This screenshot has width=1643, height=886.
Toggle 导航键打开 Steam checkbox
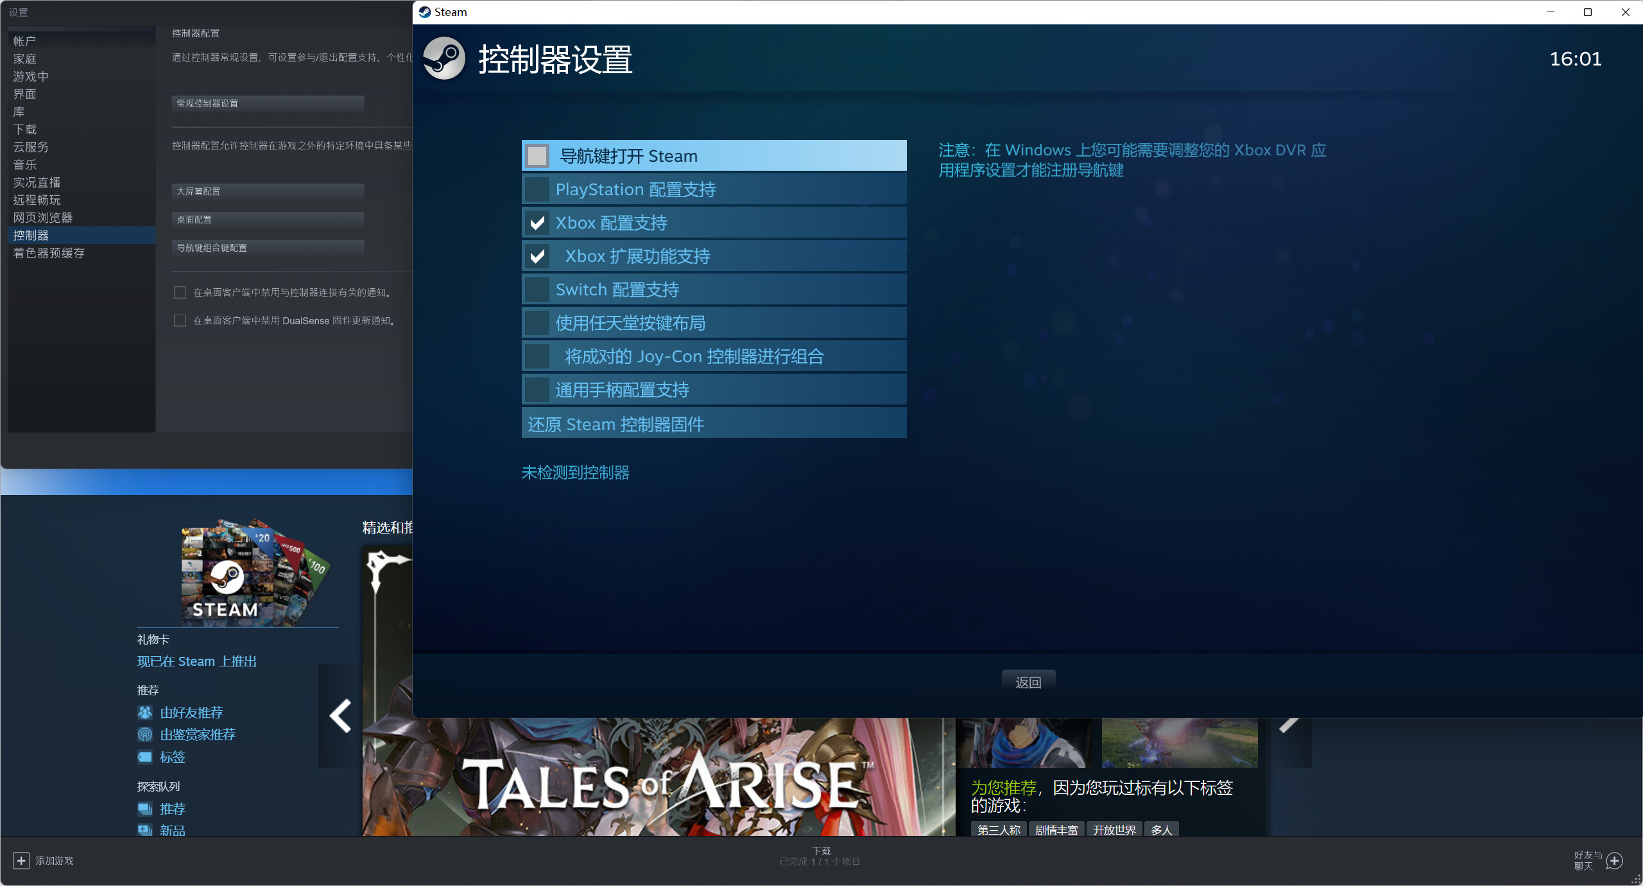pos(537,155)
